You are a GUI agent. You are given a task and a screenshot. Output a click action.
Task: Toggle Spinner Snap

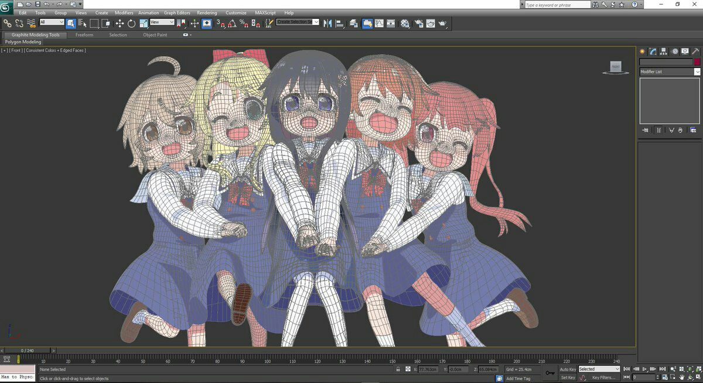click(x=256, y=23)
